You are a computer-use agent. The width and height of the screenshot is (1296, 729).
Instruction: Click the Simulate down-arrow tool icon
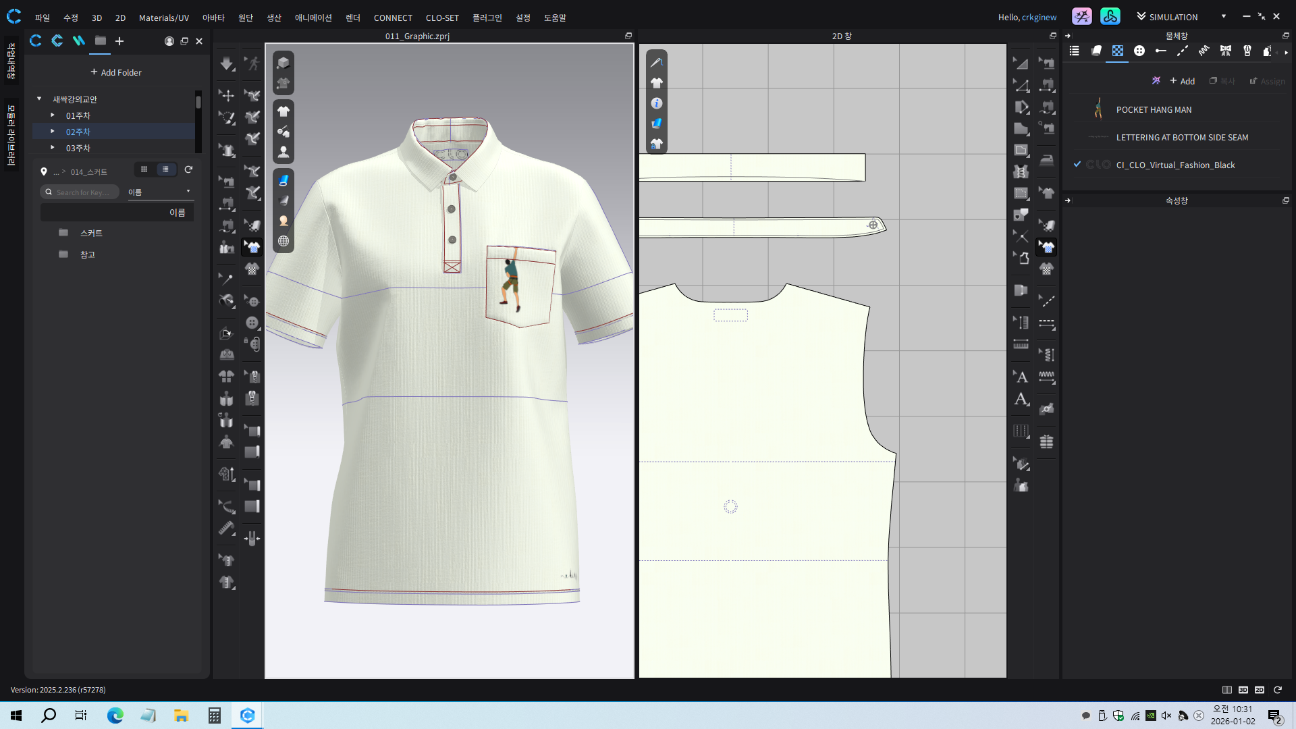[227, 63]
